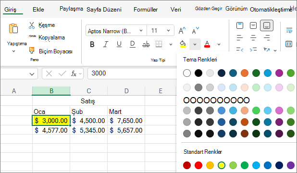Screen dimensions: 297x173
Task: Pick the black theme color swatch
Action: (198, 73)
